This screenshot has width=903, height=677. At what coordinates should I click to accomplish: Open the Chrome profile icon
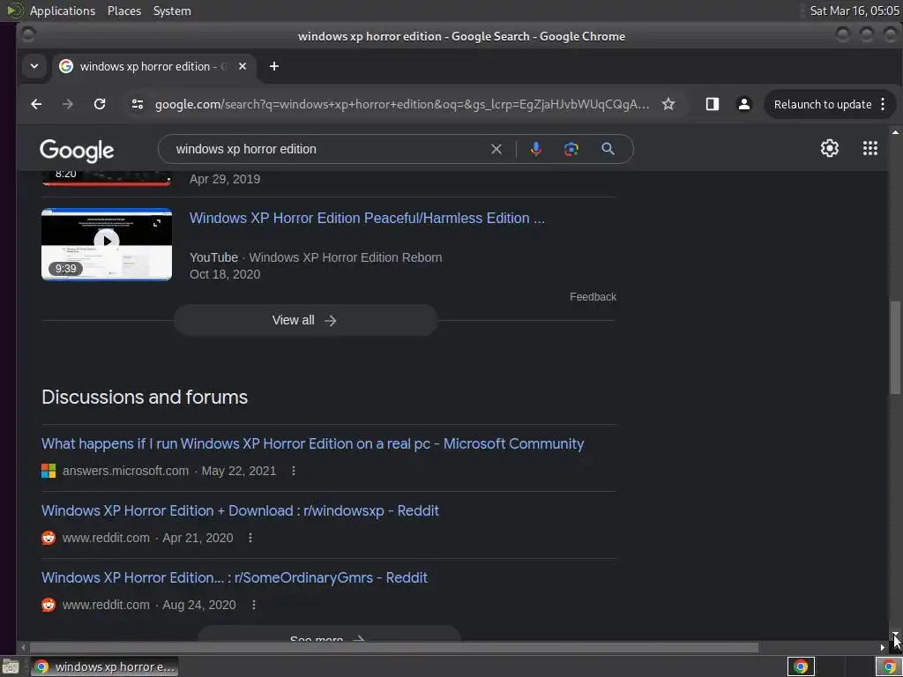click(x=744, y=104)
